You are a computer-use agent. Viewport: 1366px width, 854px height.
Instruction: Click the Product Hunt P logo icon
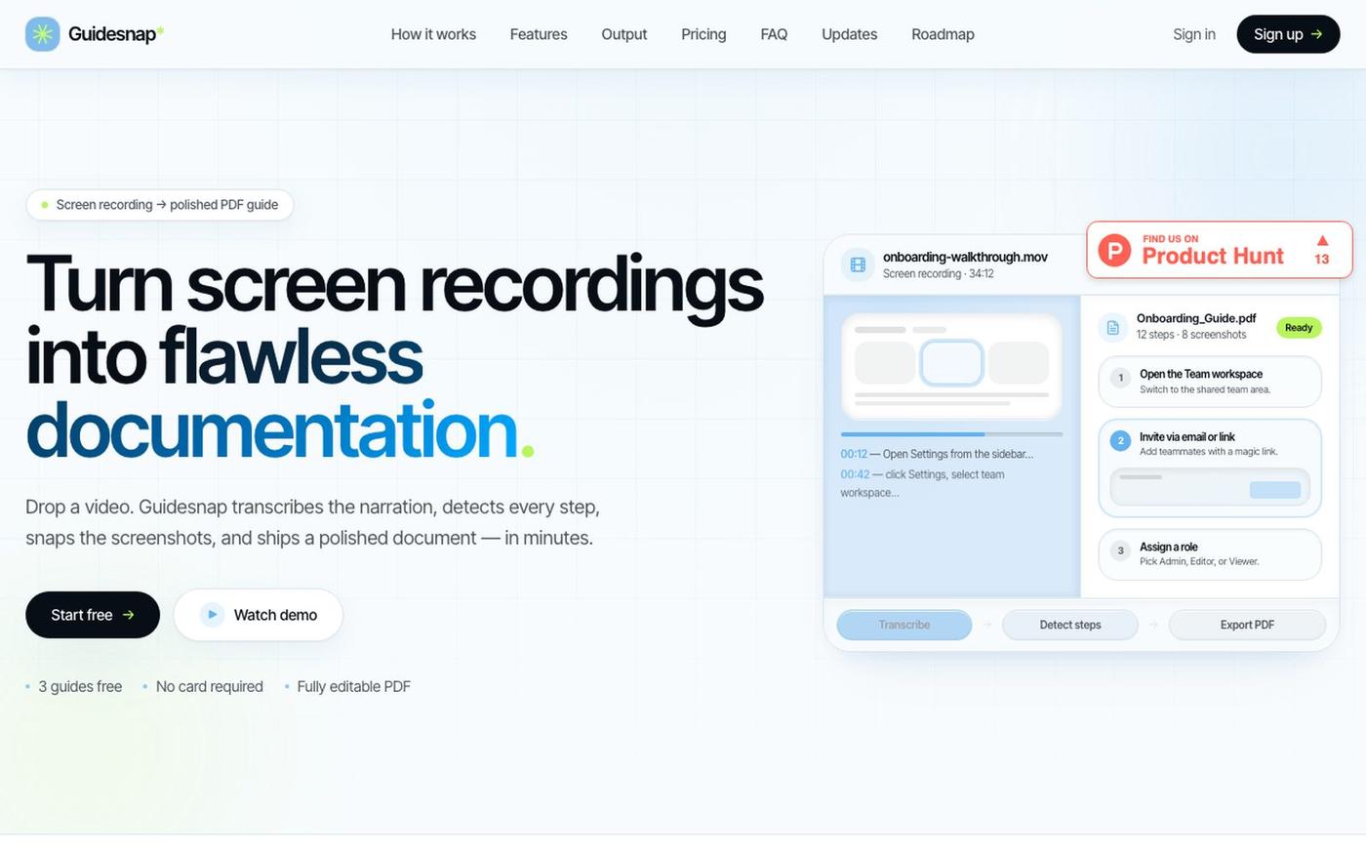tap(1114, 251)
